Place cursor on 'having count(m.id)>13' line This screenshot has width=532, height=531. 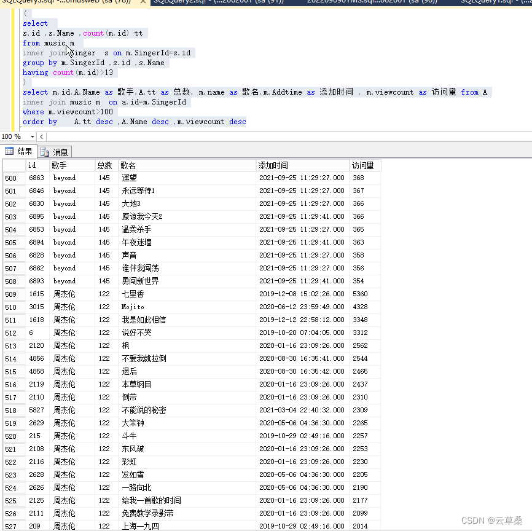click(x=68, y=73)
